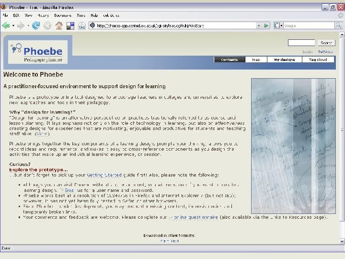Click the Done status bar text
The width and height of the screenshot is (345, 259).
[x=6, y=248]
